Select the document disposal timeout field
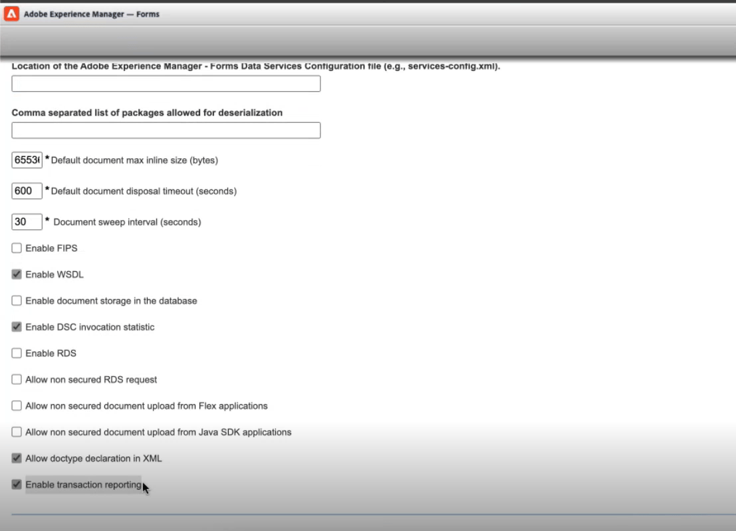 tap(27, 190)
